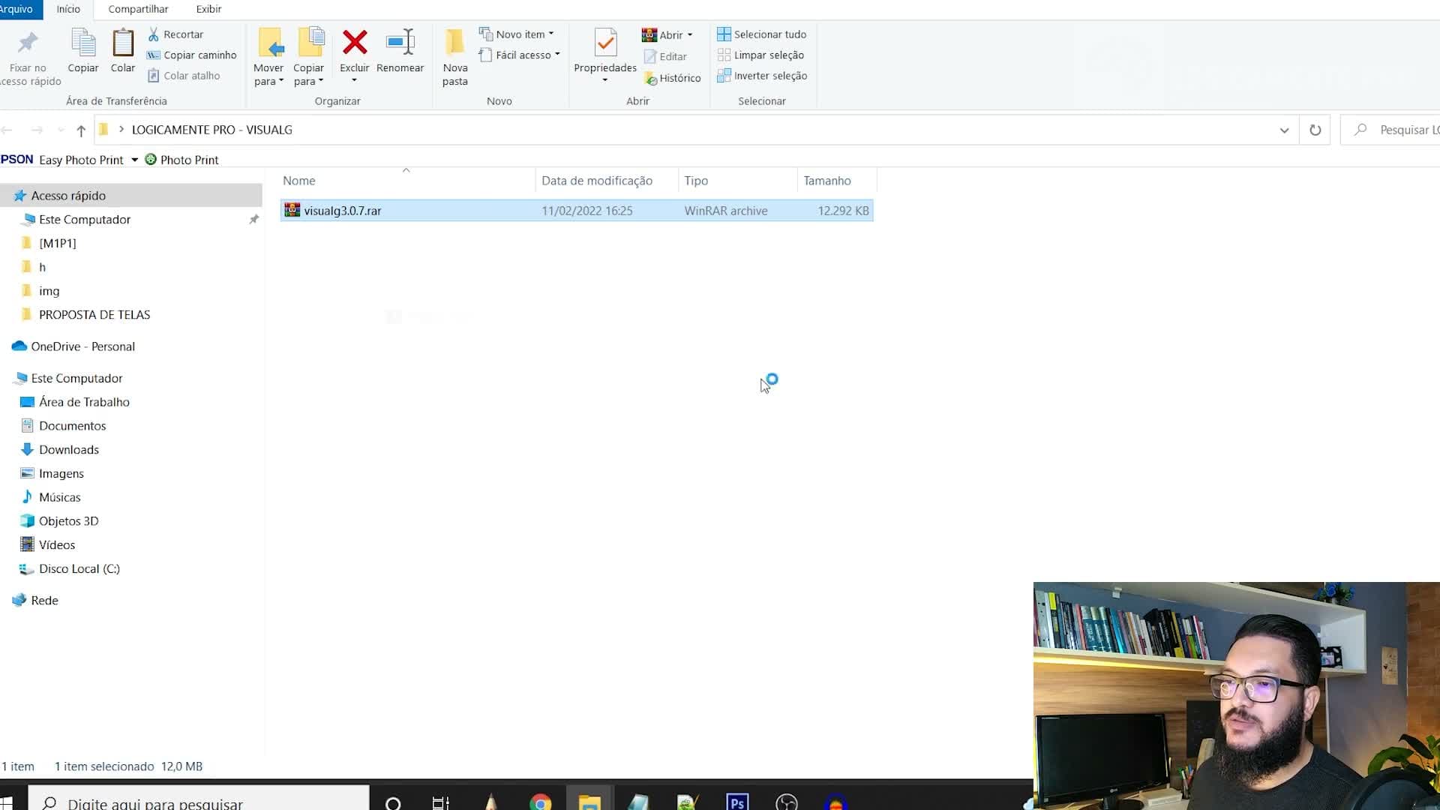The image size is (1440, 810).
Task: Click the Photo Print button
Action: tap(181, 160)
